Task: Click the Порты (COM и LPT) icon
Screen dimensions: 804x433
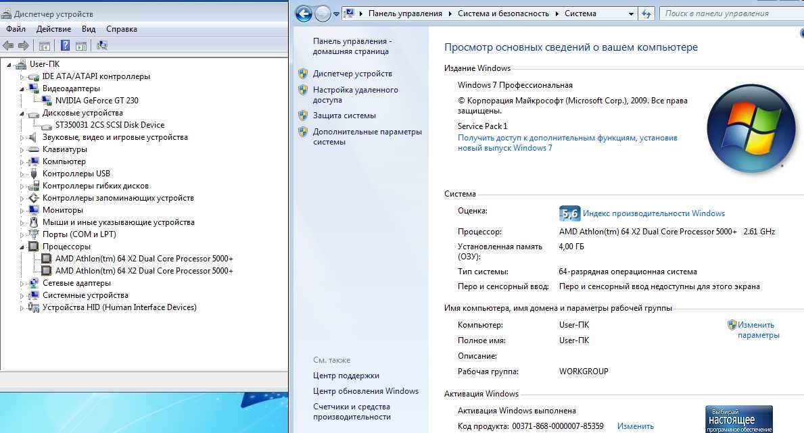Action: (34, 234)
